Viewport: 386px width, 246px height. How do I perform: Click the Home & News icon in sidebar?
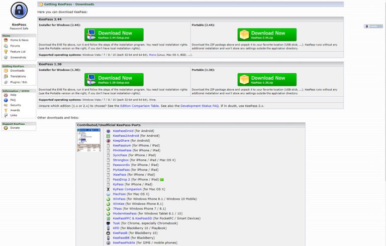click(6, 40)
